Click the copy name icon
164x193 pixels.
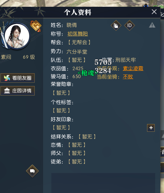pos(116,26)
